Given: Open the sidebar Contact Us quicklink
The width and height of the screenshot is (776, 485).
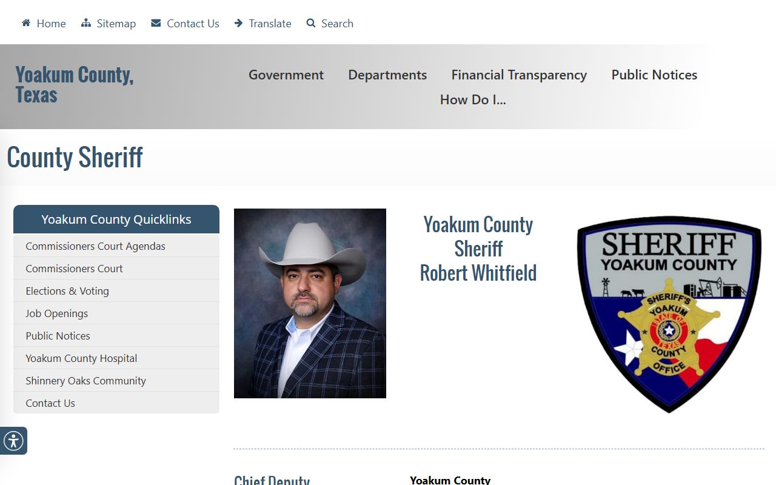Looking at the screenshot, I should click(x=116, y=403).
